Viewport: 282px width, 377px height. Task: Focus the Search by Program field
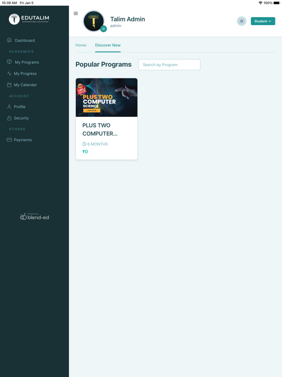click(169, 65)
